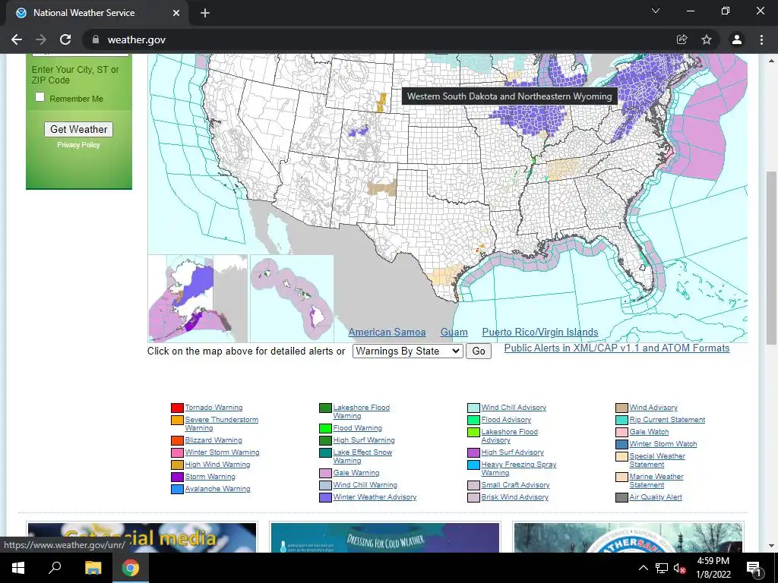Open the Flood Advisory link
The width and height of the screenshot is (778, 583).
tap(506, 419)
